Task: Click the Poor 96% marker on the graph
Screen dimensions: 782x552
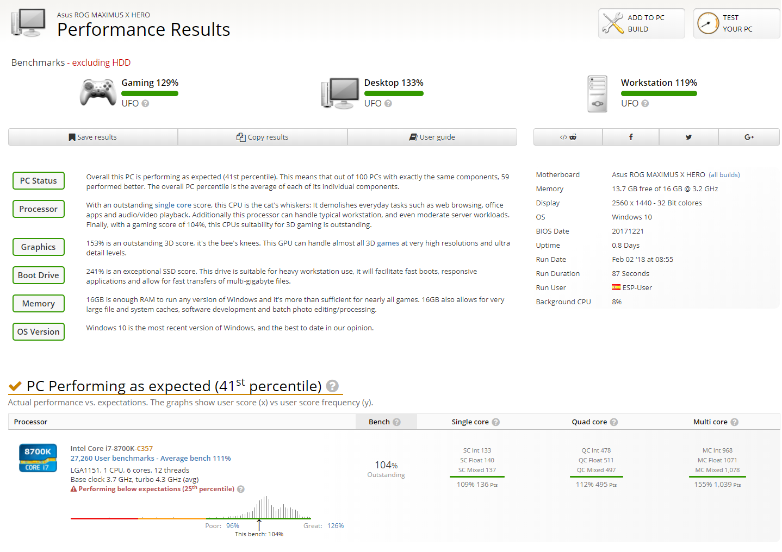Action: point(222,526)
